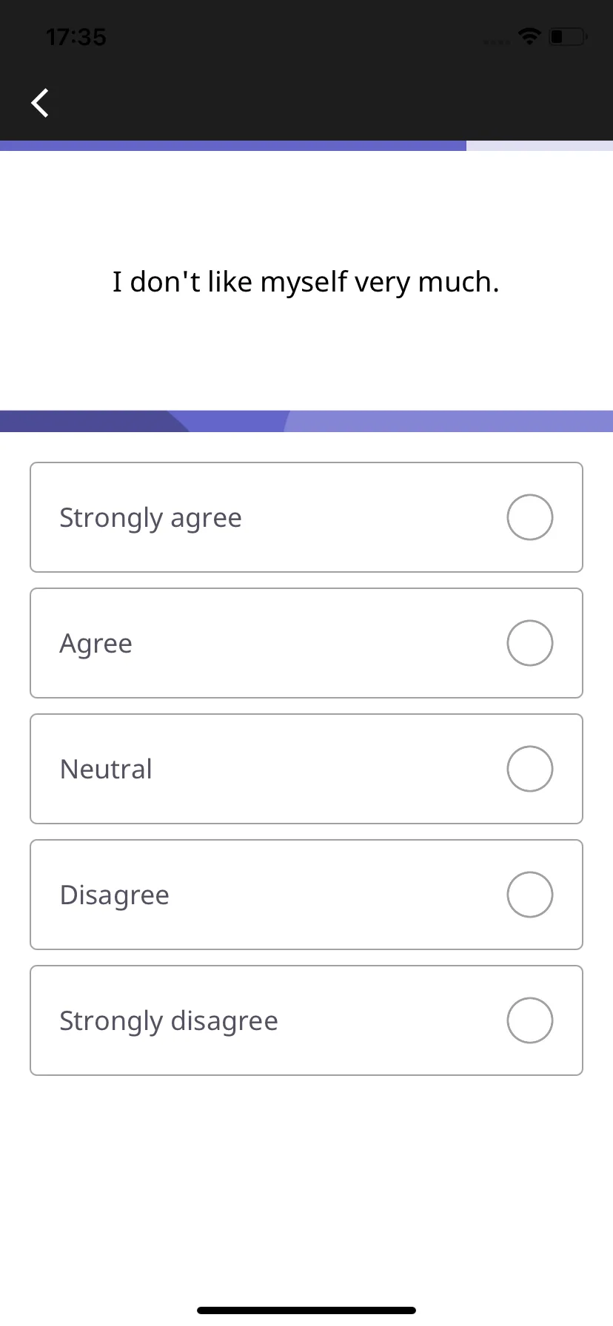
Task: Select the Strongly agree radio circle
Action: (530, 517)
